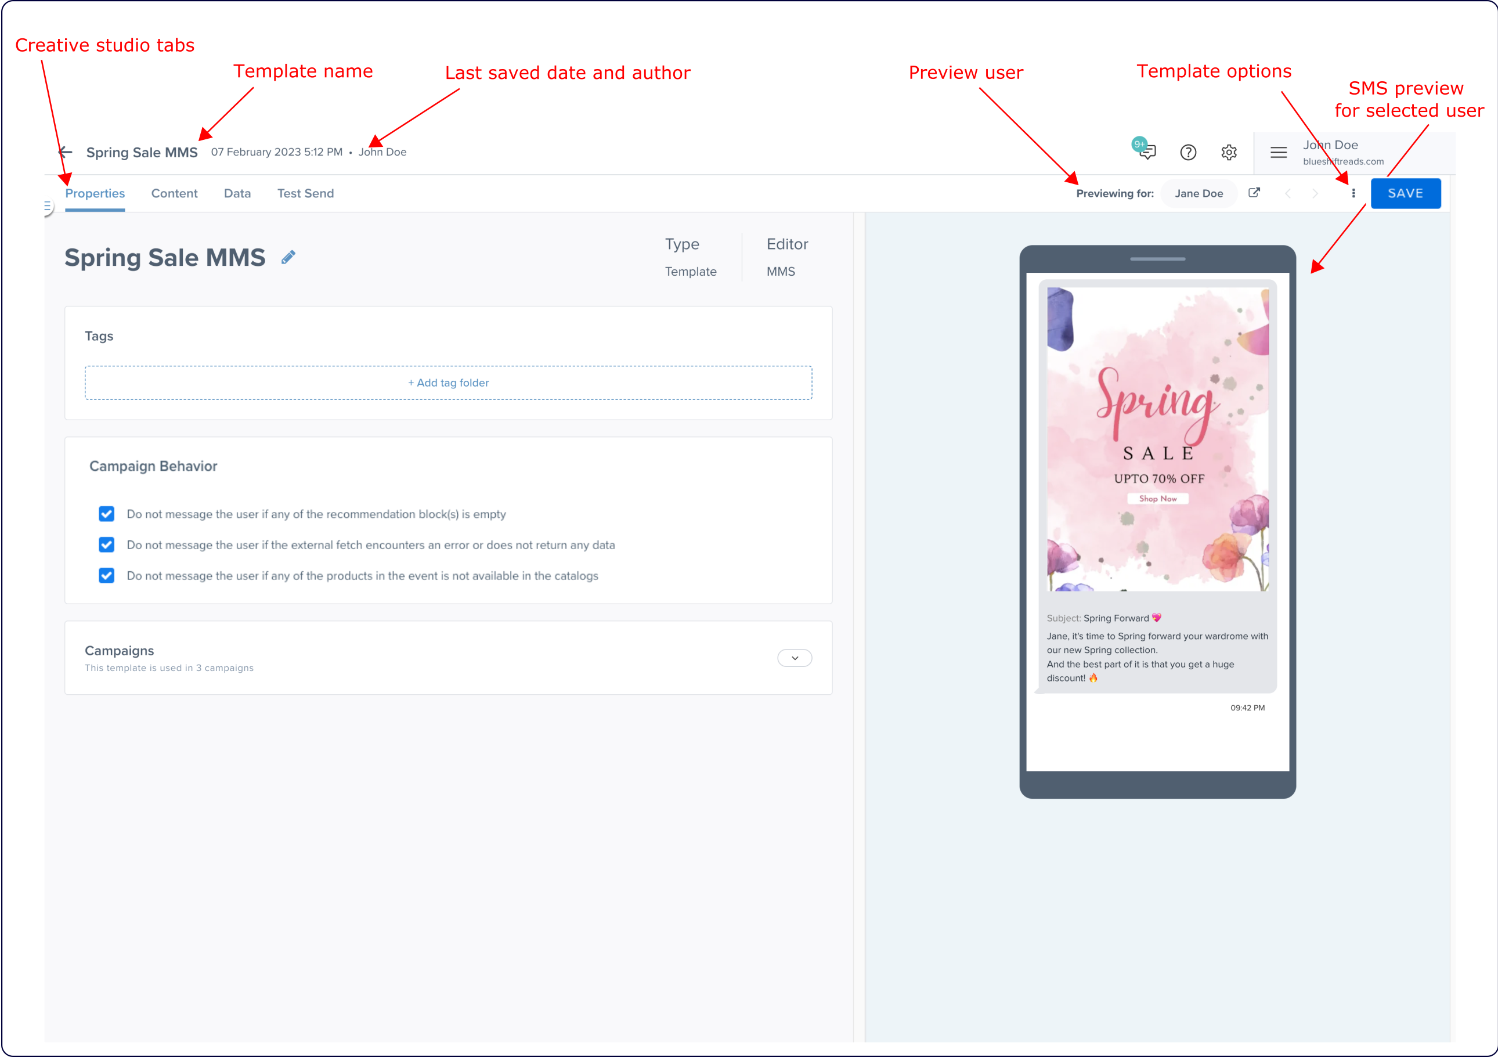Screen dimensions: 1498x1057
Task: Uncheck recommendation block(s) empty option
Action: pyautogui.click(x=106, y=514)
